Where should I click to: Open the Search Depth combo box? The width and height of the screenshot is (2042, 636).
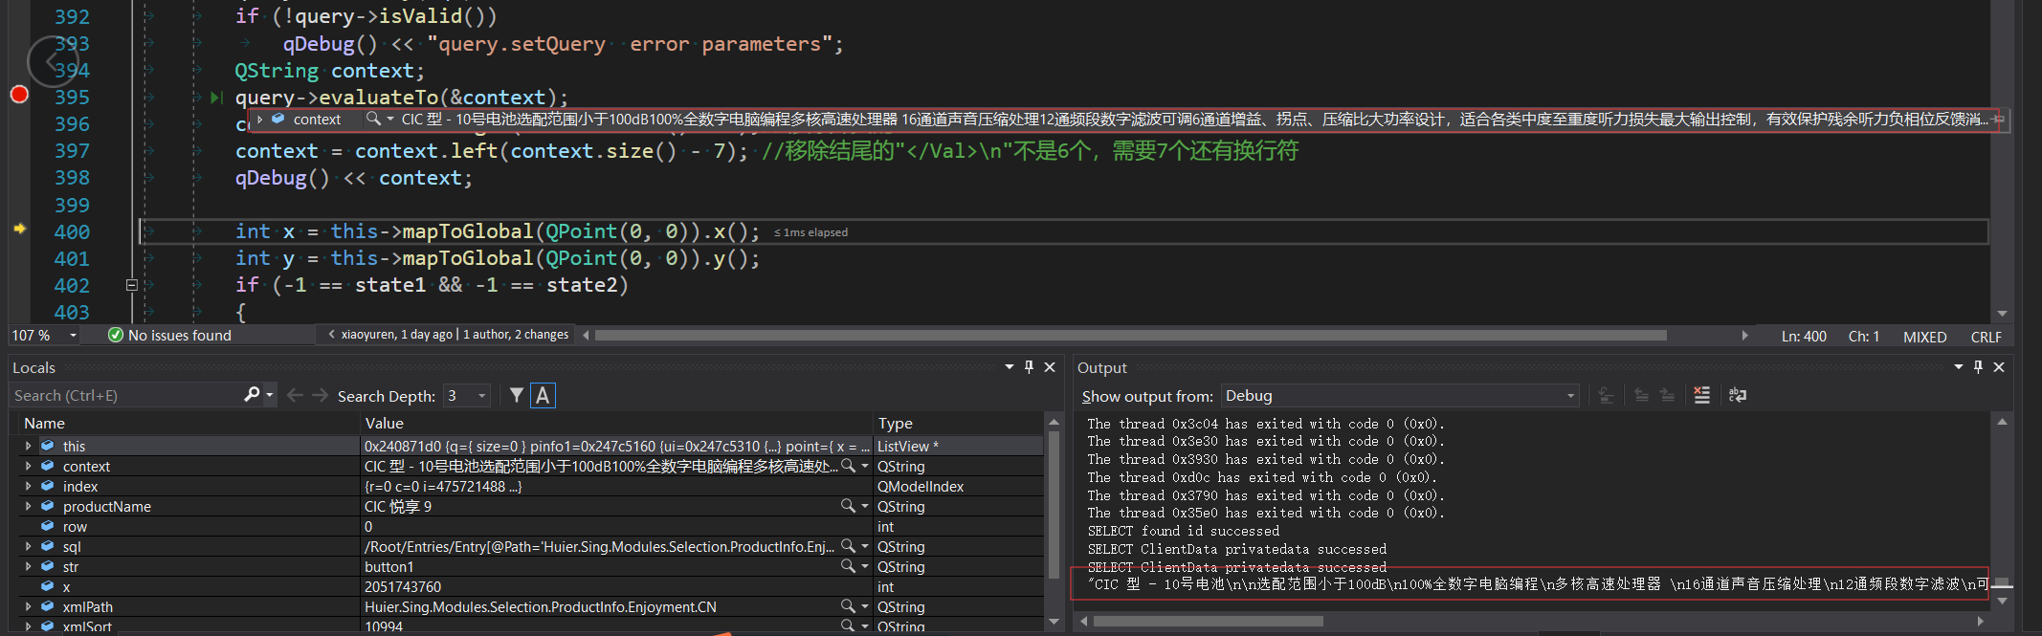[467, 395]
